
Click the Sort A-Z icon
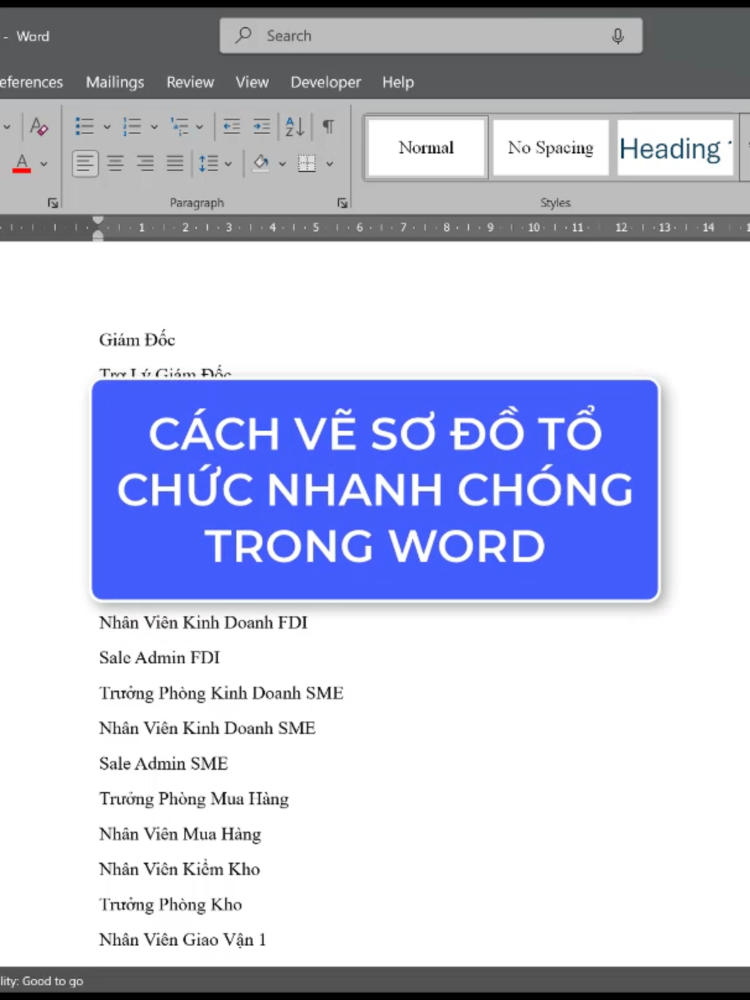pos(295,127)
